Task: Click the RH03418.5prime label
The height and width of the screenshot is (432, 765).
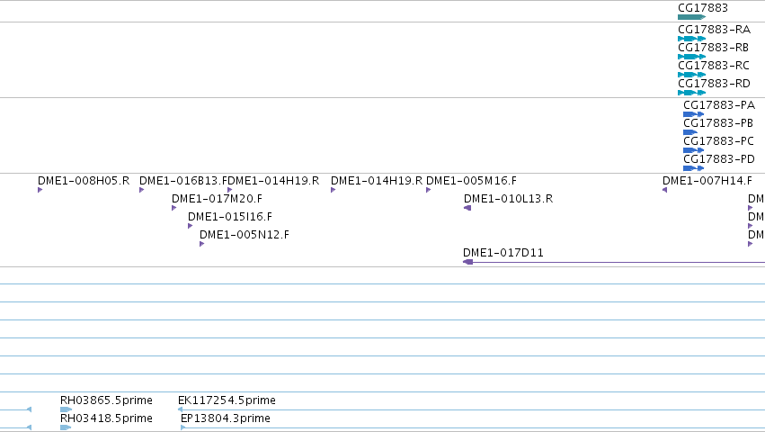Action: coord(106,418)
